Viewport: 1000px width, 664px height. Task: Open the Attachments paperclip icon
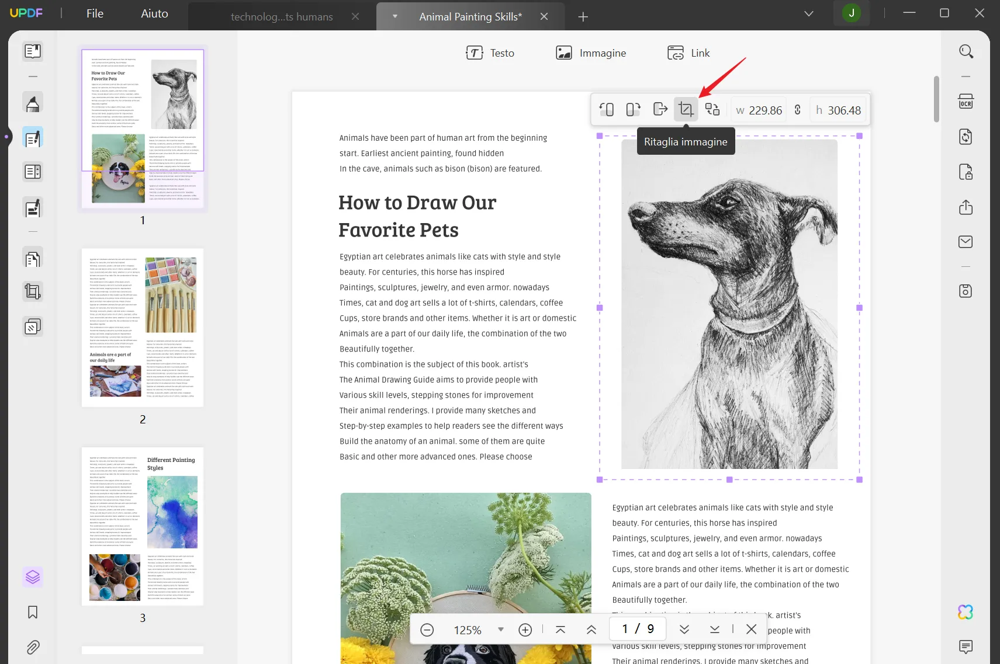coord(33,647)
